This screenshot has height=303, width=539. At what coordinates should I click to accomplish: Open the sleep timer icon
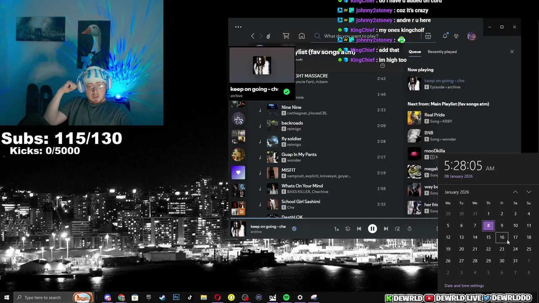pyautogui.click(x=409, y=229)
